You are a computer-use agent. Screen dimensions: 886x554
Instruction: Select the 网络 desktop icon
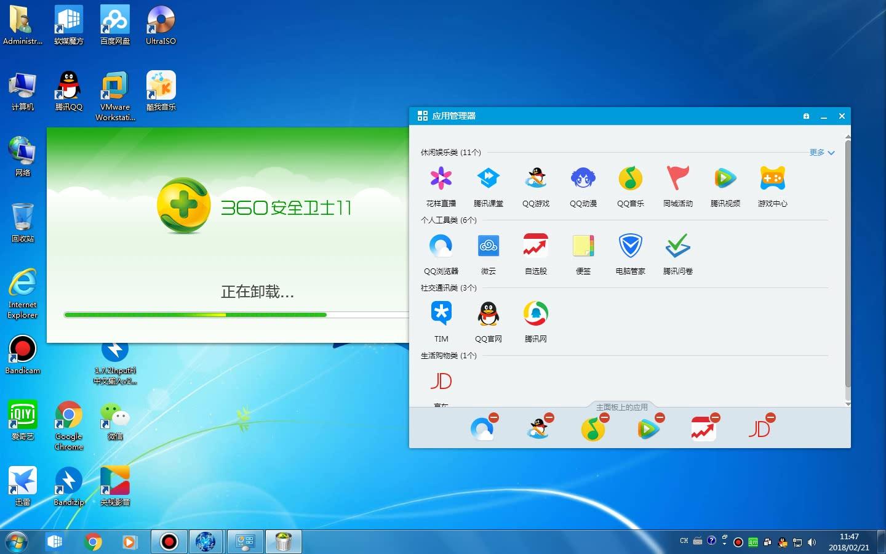(x=23, y=157)
